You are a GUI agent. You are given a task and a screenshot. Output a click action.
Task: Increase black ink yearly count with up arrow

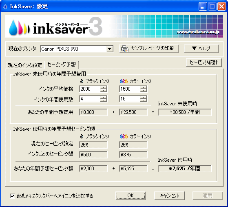[x=104, y=97]
